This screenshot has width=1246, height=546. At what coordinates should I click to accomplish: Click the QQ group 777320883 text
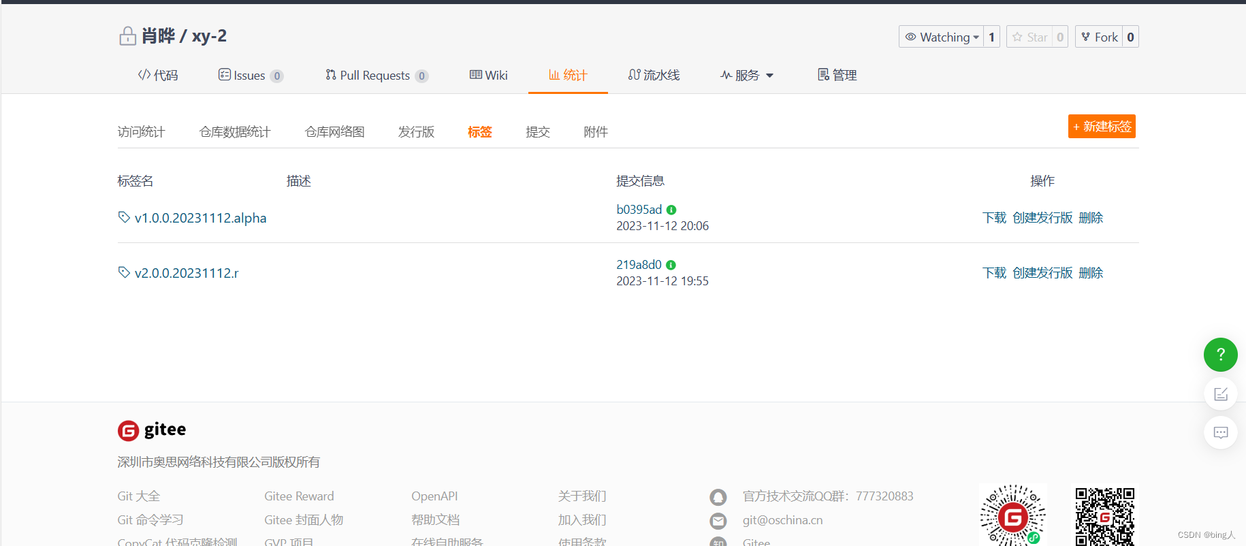[x=828, y=496]
